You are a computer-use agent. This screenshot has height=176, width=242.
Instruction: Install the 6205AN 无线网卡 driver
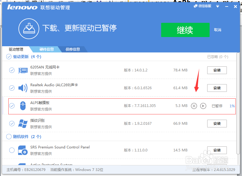pyautogui.click(x=217, y=70)
